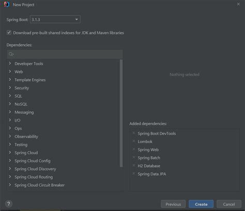The height and width of the screenshot is (211, 245).
Task: Click Create to generate the project
Action: [201, 204]
